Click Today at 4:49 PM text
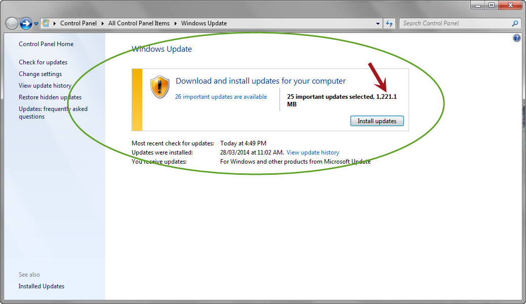 click(243, 143)
